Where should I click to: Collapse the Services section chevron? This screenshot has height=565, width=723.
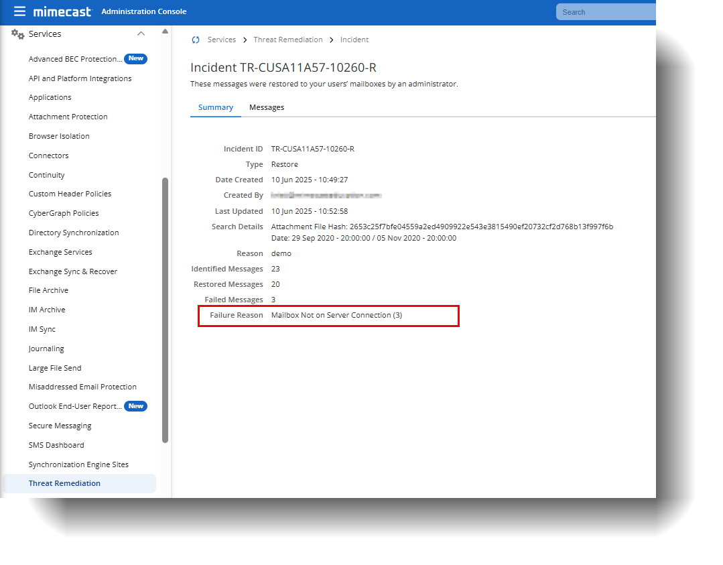[141, 34]
